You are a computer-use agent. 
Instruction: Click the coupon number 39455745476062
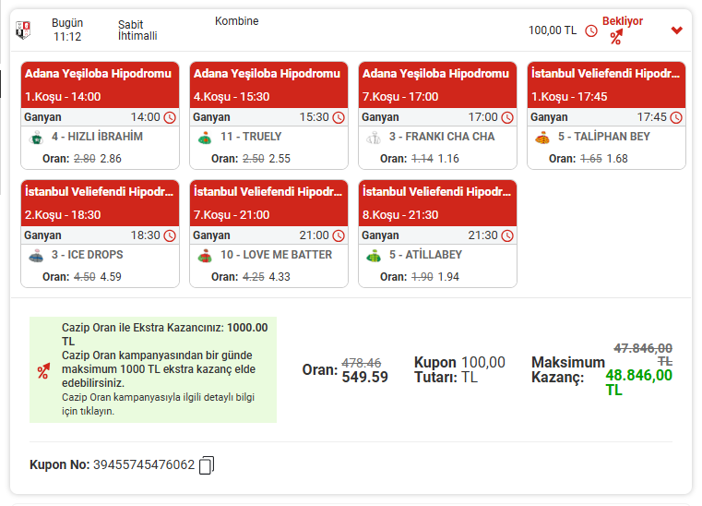[x=144, y=464]
